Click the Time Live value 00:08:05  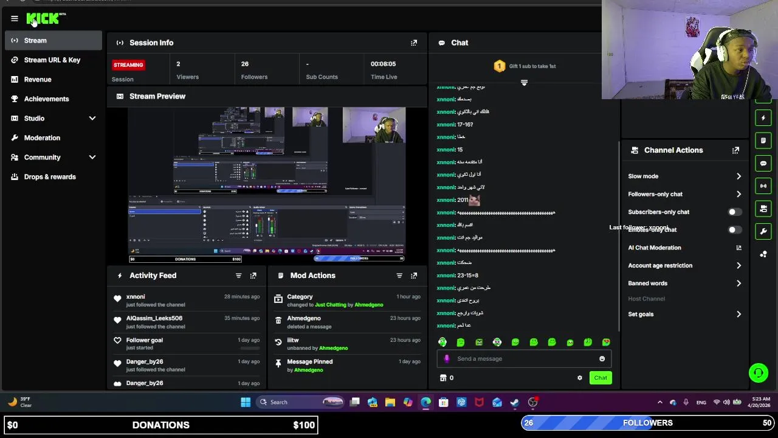(x=384, y=64)
